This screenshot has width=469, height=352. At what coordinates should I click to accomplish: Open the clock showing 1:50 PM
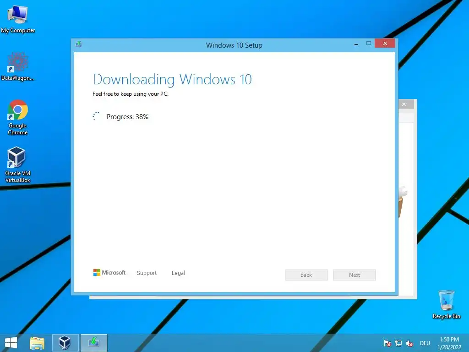click(449, 343)
